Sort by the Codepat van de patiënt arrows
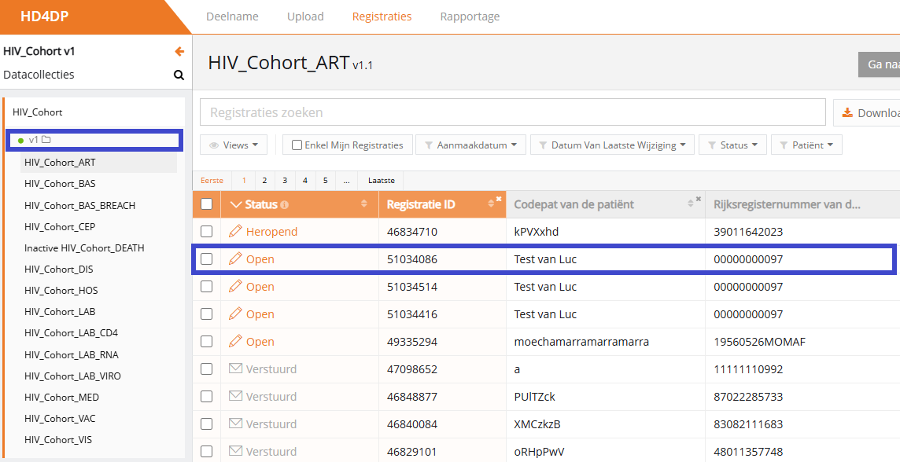The width and height of the screenshot is (900, 462). pyautogui.click(x=691, y=205)
